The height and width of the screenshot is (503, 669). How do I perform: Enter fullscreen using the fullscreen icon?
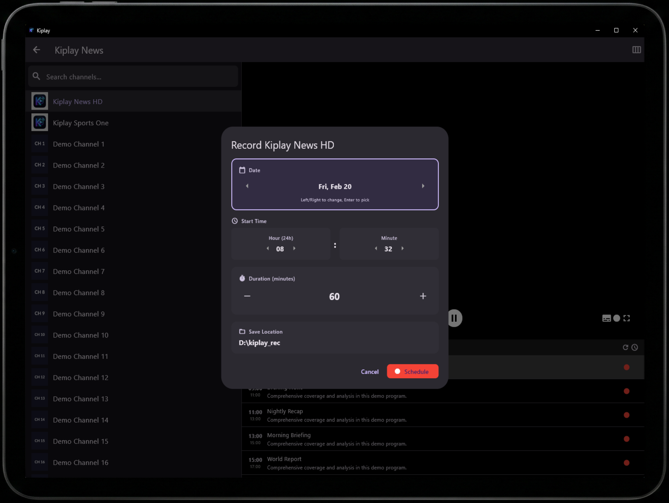626,318
